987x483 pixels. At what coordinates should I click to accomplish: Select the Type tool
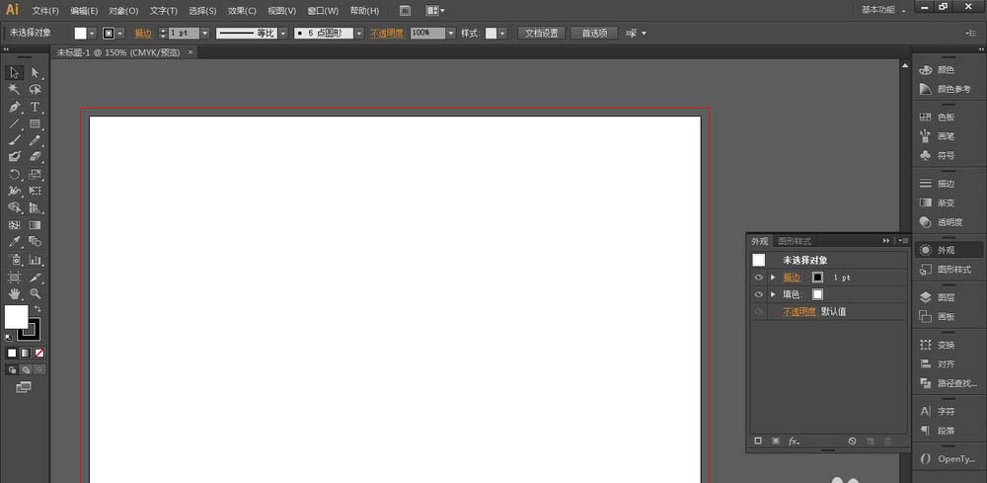pyautogui.click(x=35, y=107)
